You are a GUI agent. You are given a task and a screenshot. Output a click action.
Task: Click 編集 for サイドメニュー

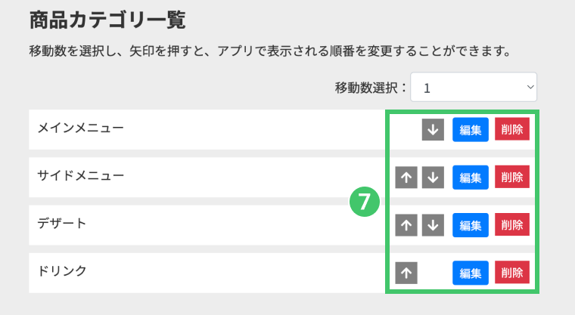point(471,178)
